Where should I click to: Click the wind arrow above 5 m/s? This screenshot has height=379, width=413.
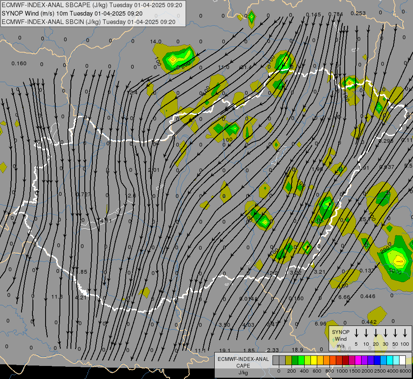tap(356, 333)
